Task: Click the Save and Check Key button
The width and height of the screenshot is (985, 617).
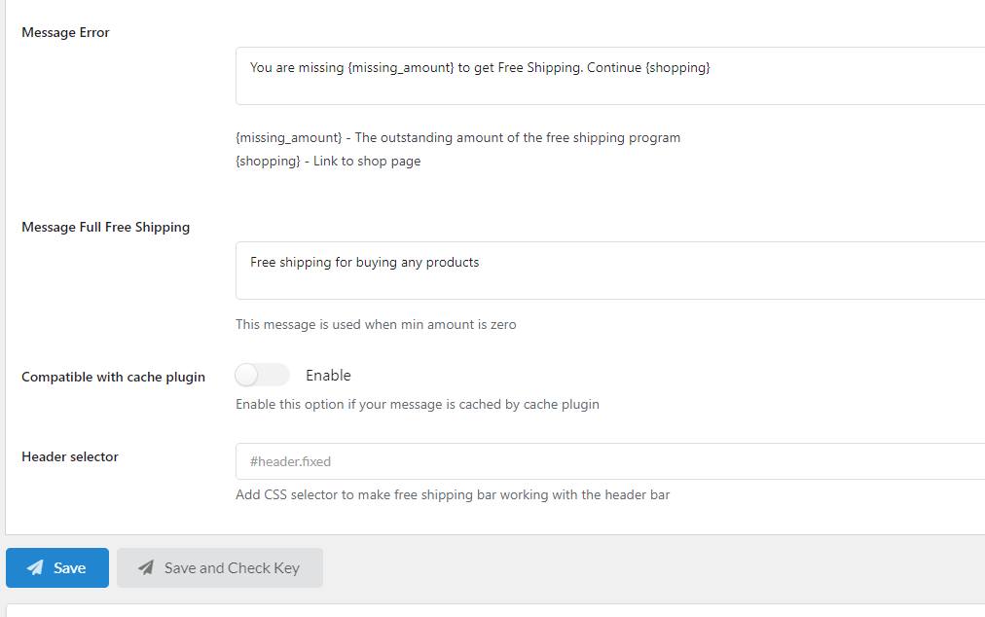Action: click(x=220, y=567)
